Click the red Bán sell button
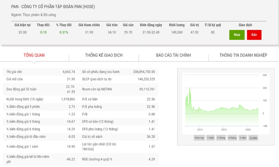279x167 pixels. tap(254, 35)
